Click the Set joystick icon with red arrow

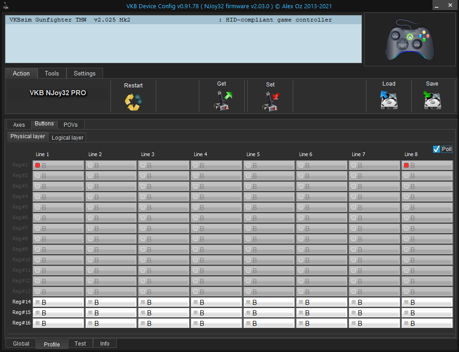[271, 100]
